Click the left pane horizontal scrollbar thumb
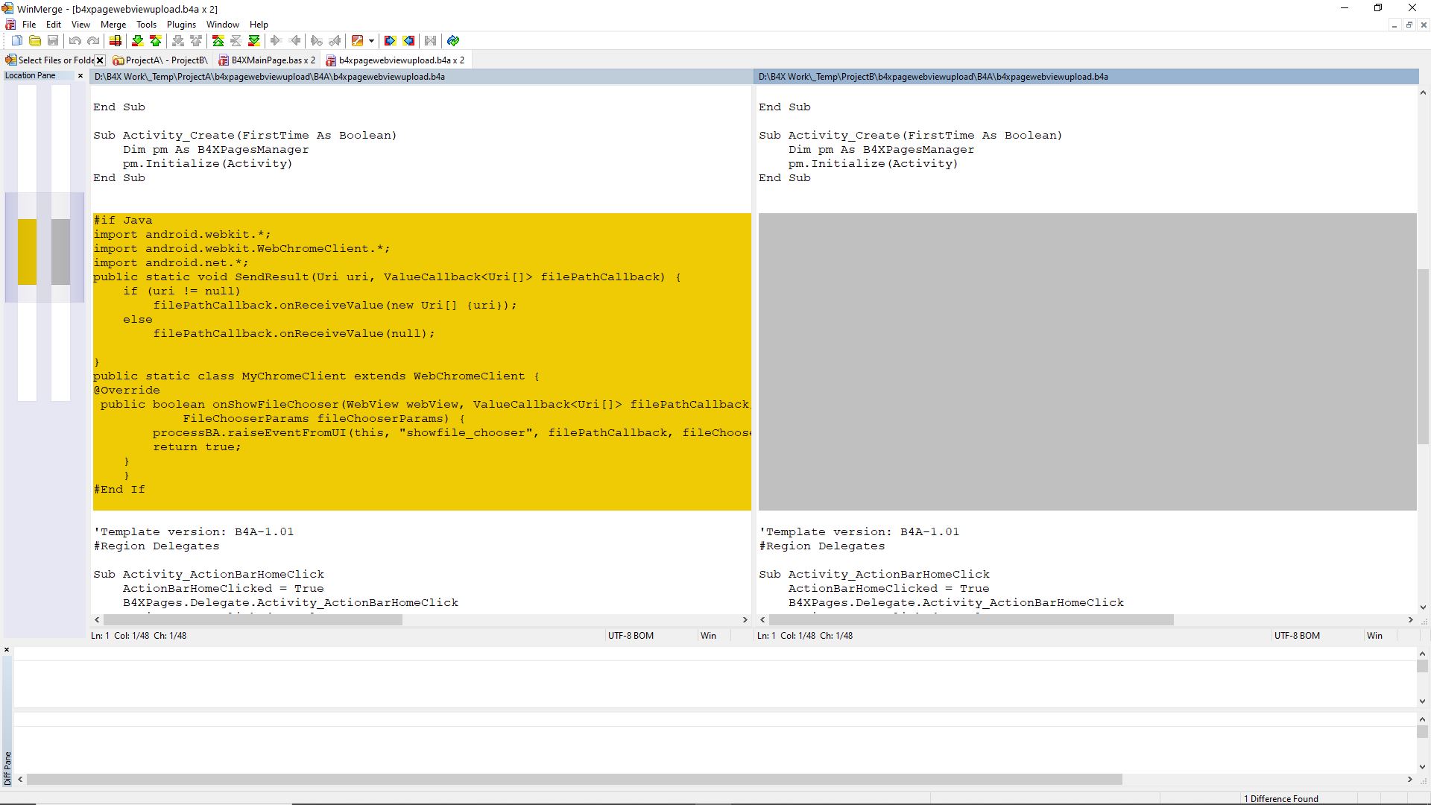 (253, 620)
